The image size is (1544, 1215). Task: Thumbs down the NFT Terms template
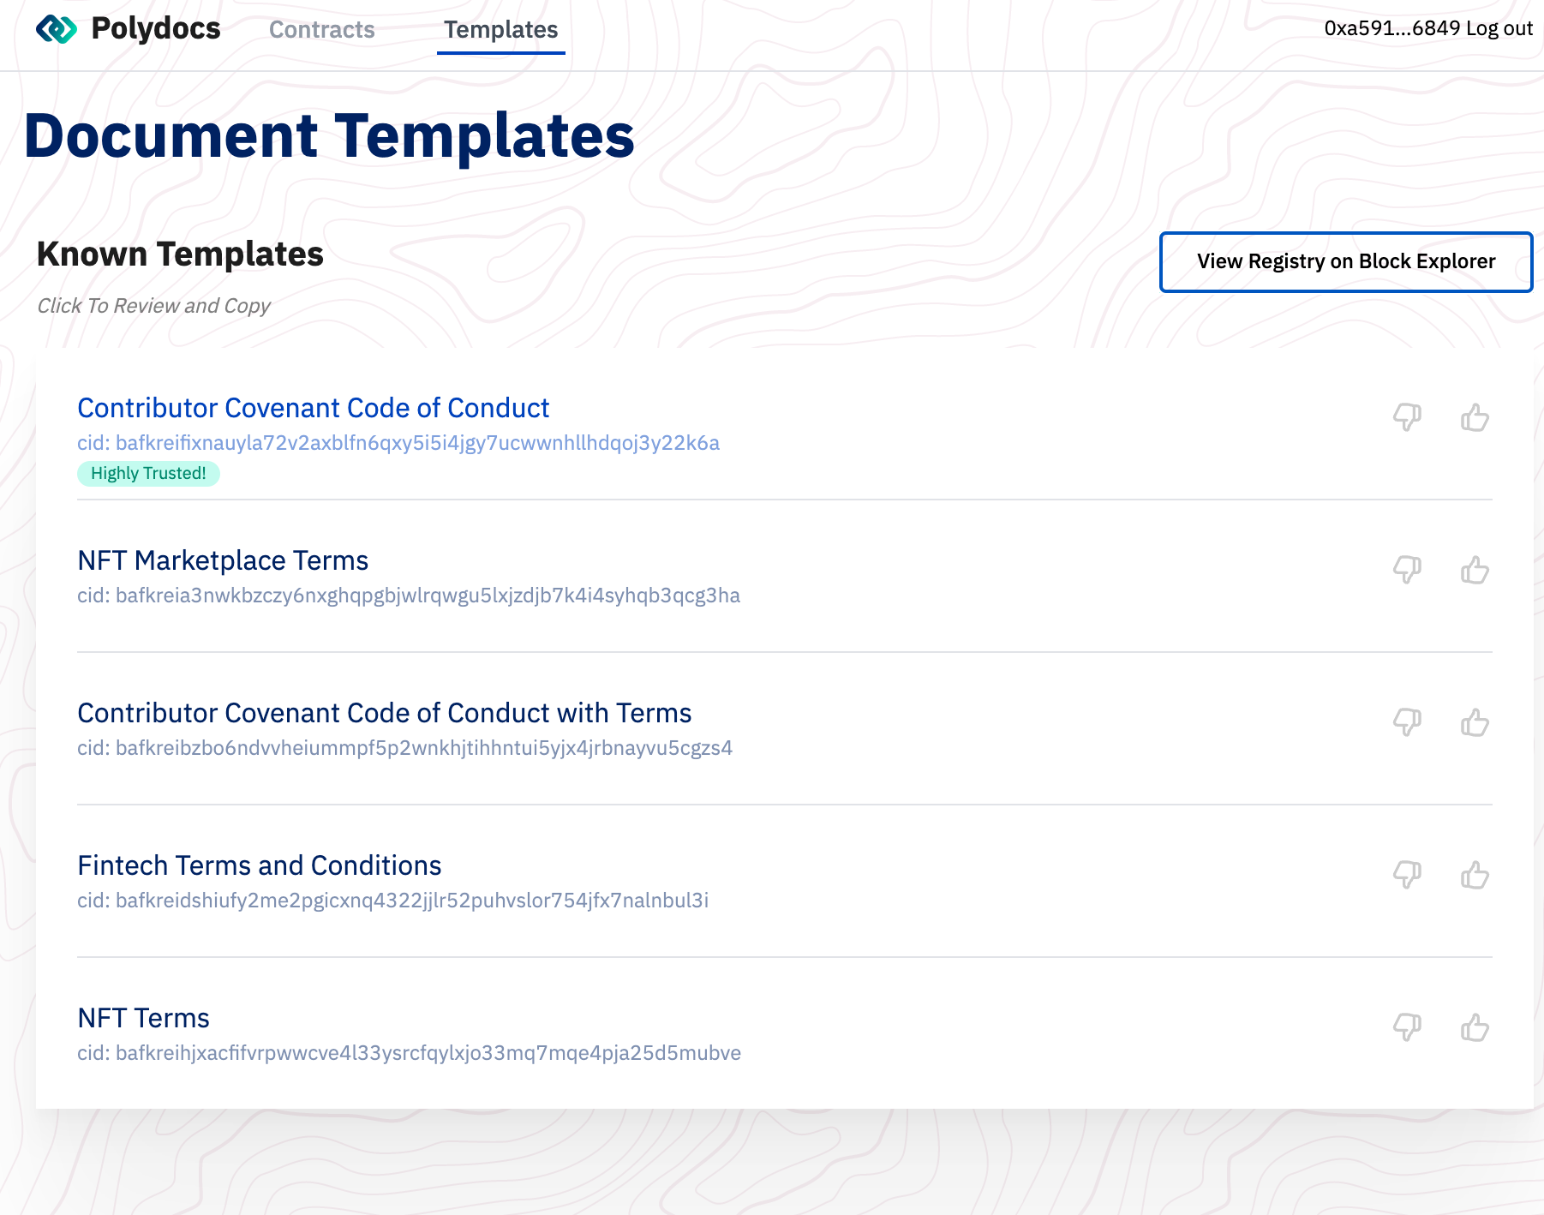click(x=1407, y=1027)
